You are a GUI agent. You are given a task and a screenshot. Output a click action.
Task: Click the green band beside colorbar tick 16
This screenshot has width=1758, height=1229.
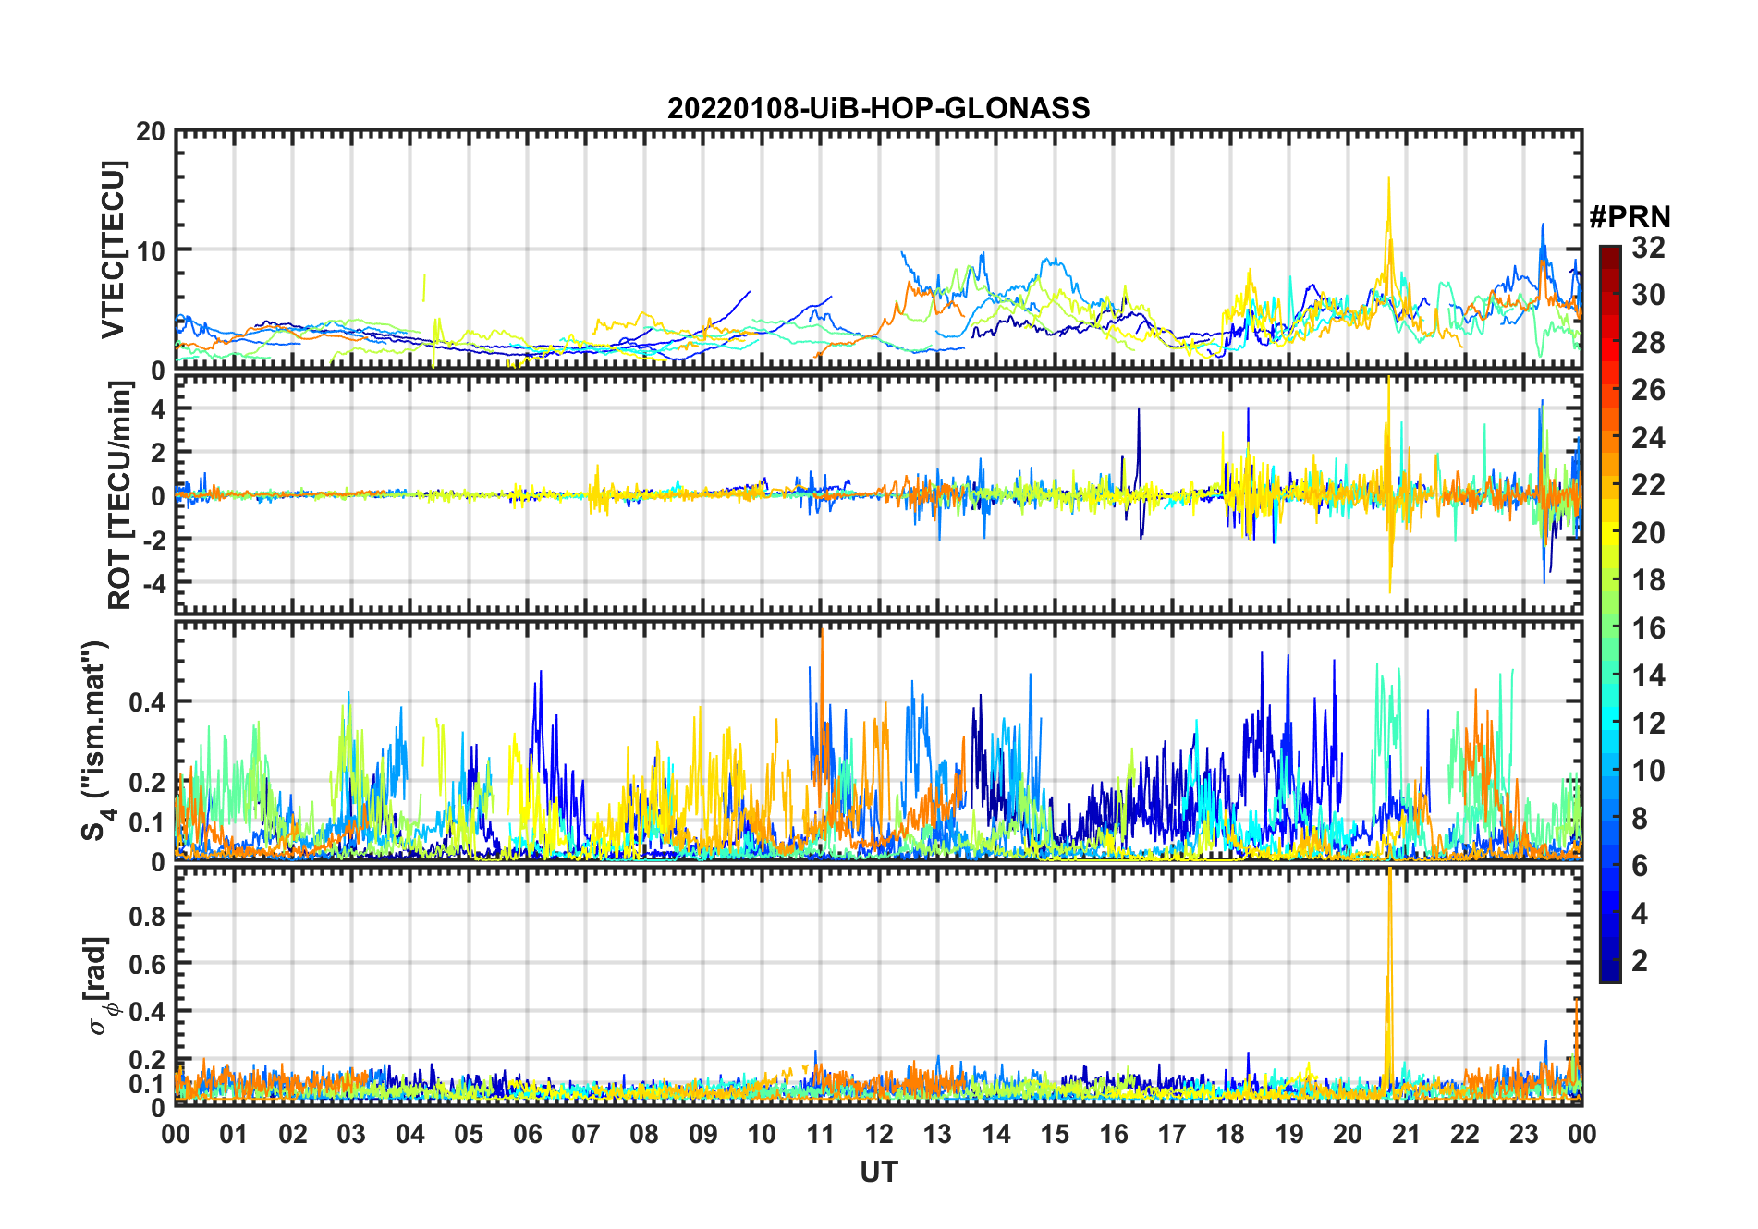point(1609,627)
